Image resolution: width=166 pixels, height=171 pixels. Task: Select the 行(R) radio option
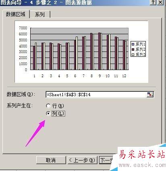[x=55, y=106]
